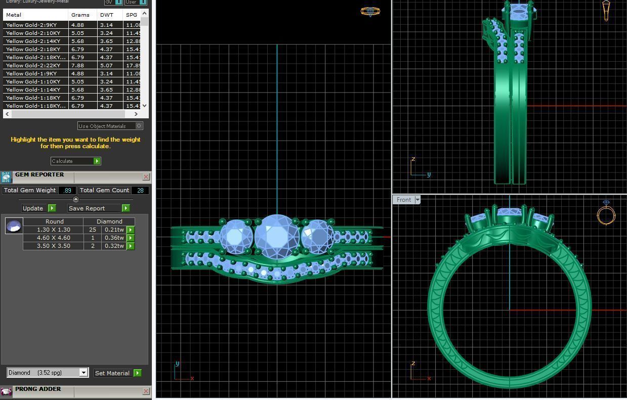
Task: Click the 5.07 DWT cell
Action: [x=110, y=65]
